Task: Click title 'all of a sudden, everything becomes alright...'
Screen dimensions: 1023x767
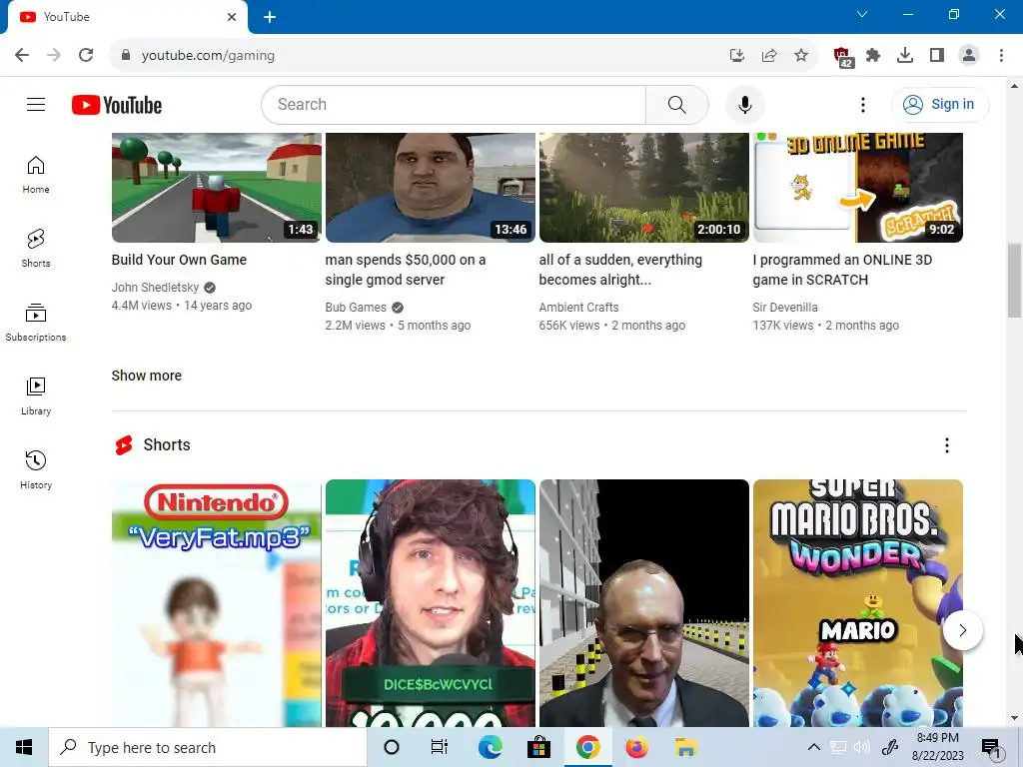Action: [x=620, y=270]
